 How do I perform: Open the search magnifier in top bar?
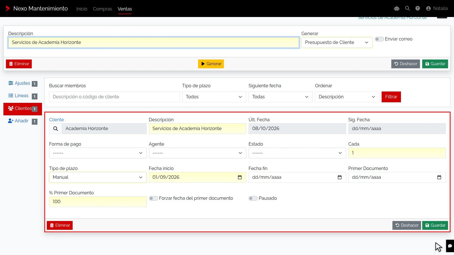coord(407,8)
